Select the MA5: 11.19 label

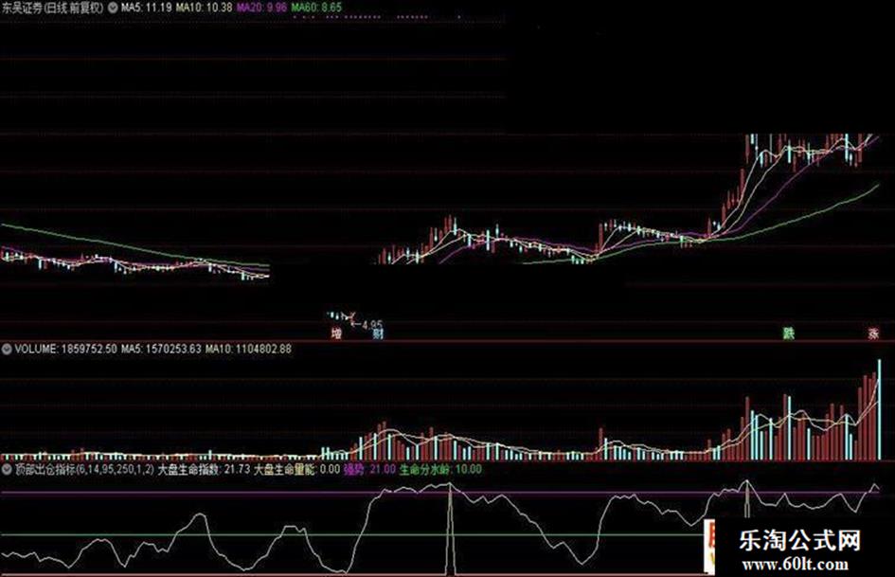[x=146, y=8]
